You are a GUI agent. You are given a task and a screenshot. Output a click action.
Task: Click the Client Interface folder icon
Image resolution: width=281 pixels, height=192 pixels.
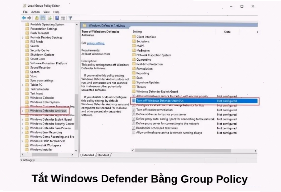click(x=134, y=37)
